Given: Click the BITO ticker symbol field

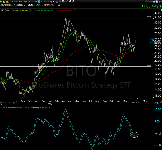Looking at the screenshot, I should coord(6,2).
